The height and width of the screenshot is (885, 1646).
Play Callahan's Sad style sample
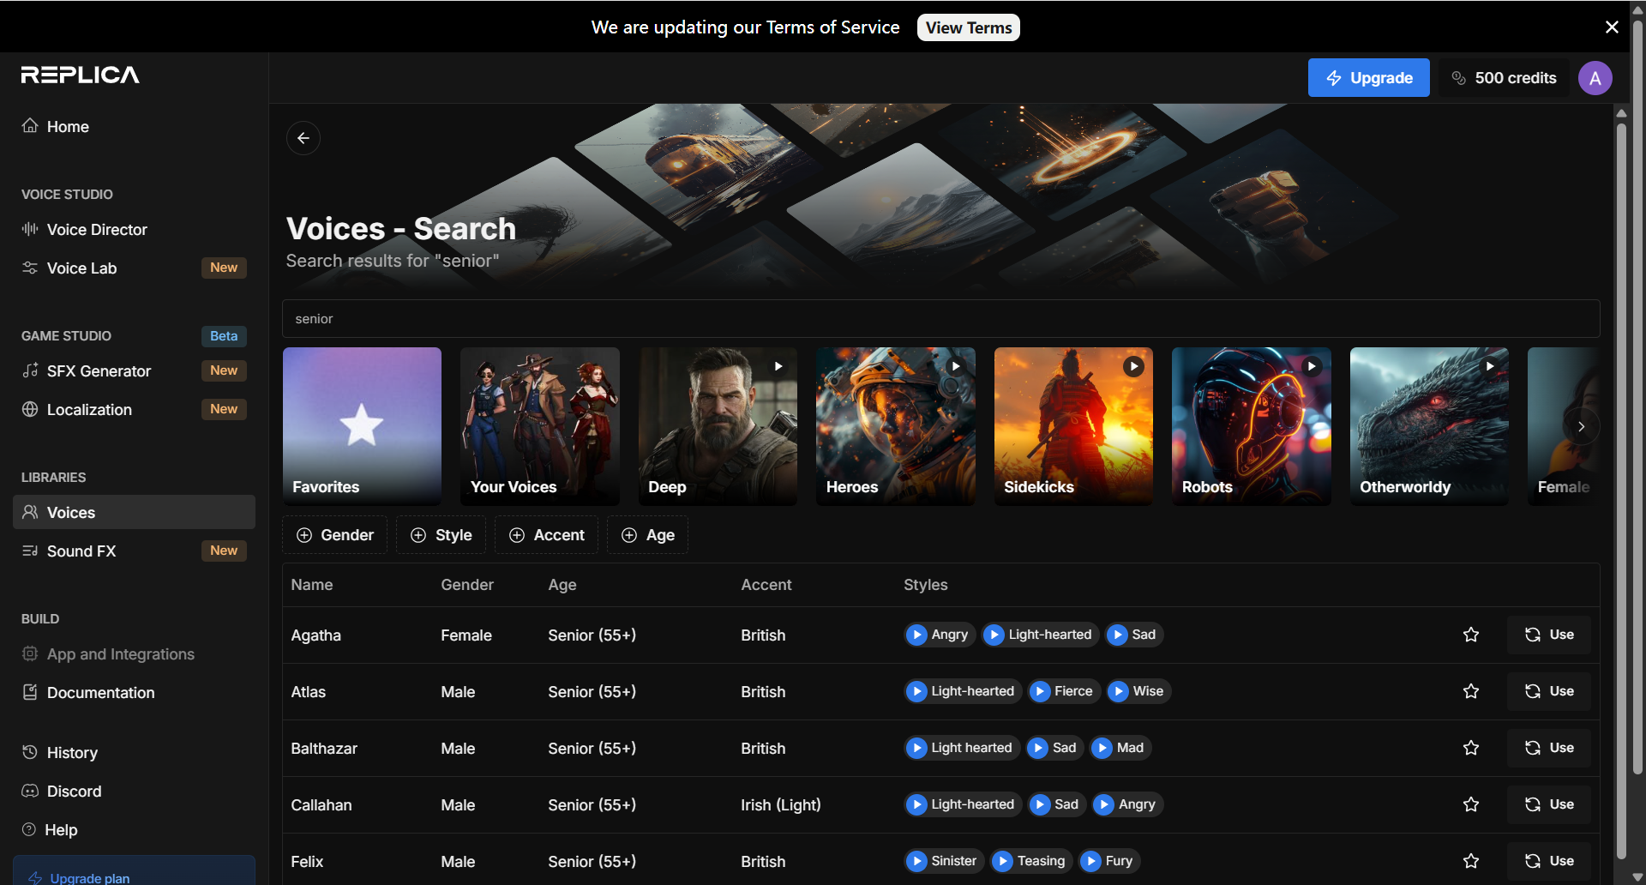coord(1040,804)
